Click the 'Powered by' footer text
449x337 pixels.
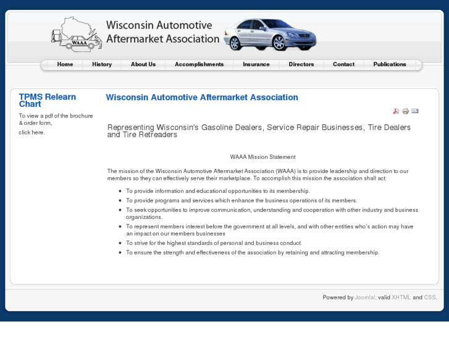coord(338,297)
